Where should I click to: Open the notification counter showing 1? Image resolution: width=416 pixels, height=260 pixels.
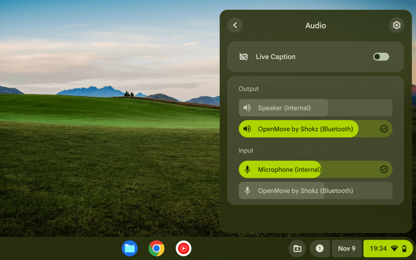[319, 248]
